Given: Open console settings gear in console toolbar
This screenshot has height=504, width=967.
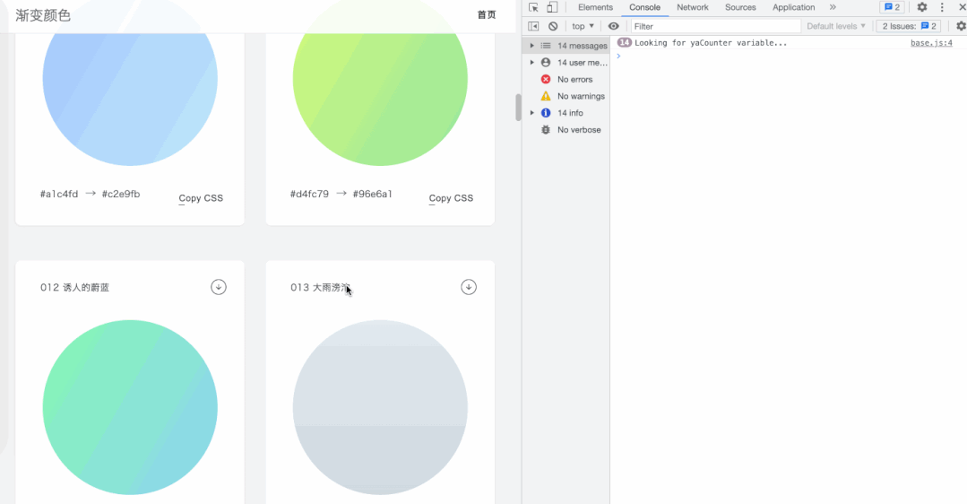Looking at the screenshot, I should point(961,26).
